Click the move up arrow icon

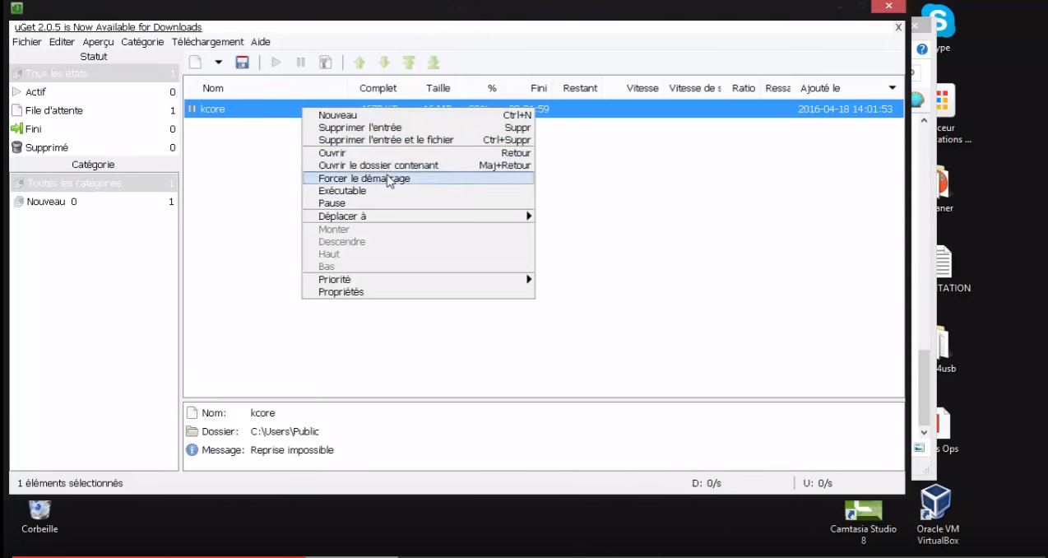(359, 63)
